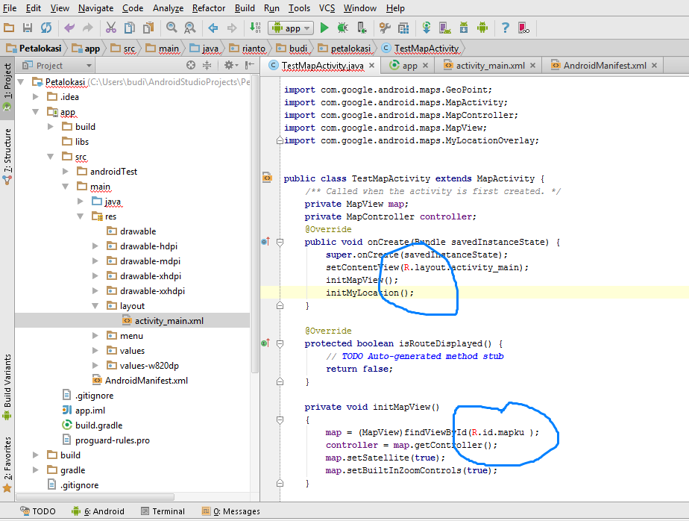Expand the values folder
Viewport: 689px width, 521px height.
[95, 351]
